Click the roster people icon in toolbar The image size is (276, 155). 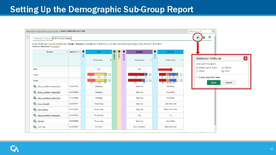pyautogui.click(x=204, y=37)
